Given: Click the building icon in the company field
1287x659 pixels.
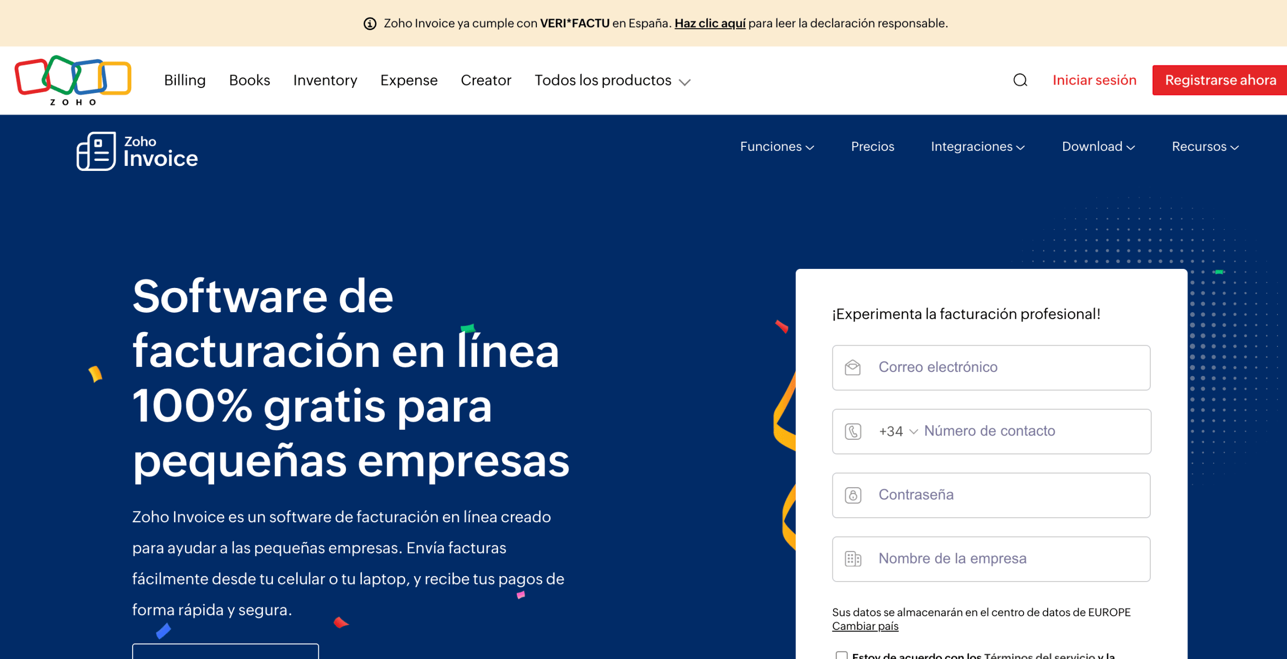Looking at the screenshot, I should 853,559.
